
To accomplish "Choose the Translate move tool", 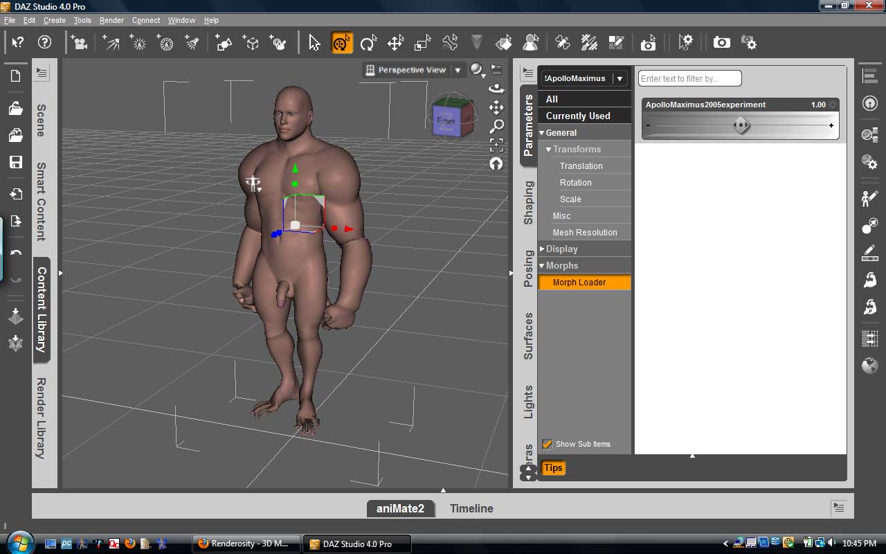I will point(395,43).
